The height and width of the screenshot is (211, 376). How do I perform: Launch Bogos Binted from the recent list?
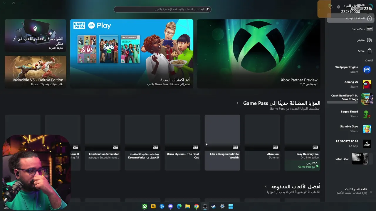(x=350, y=114)
